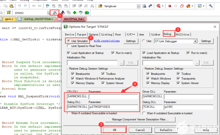Open the ST-Link Debugger dropdown

[195, 41]
